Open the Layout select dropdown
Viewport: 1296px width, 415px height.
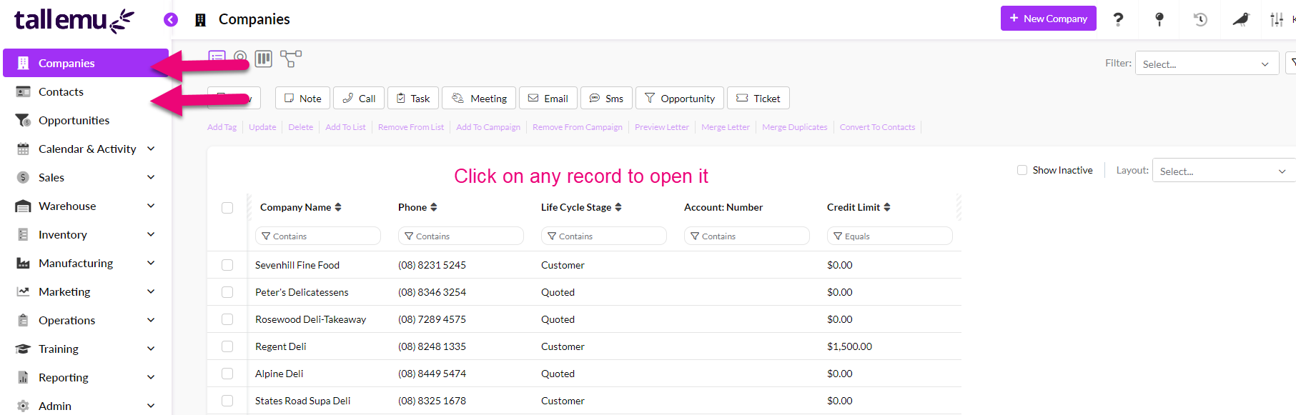point(1222,171)
